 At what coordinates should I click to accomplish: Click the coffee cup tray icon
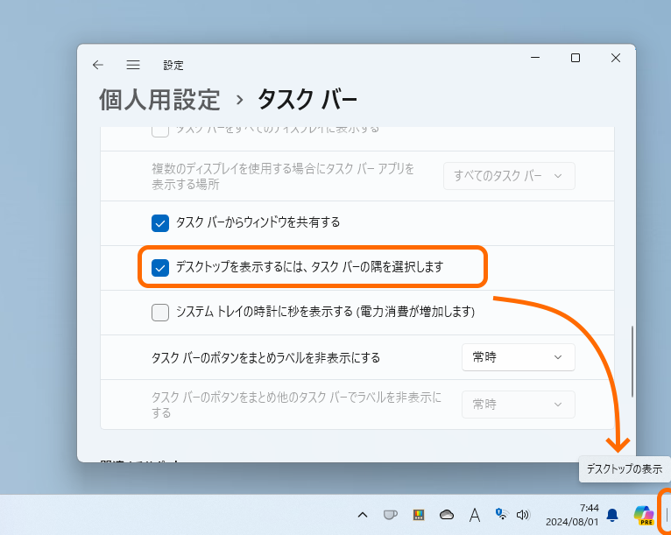click(390, 515)
